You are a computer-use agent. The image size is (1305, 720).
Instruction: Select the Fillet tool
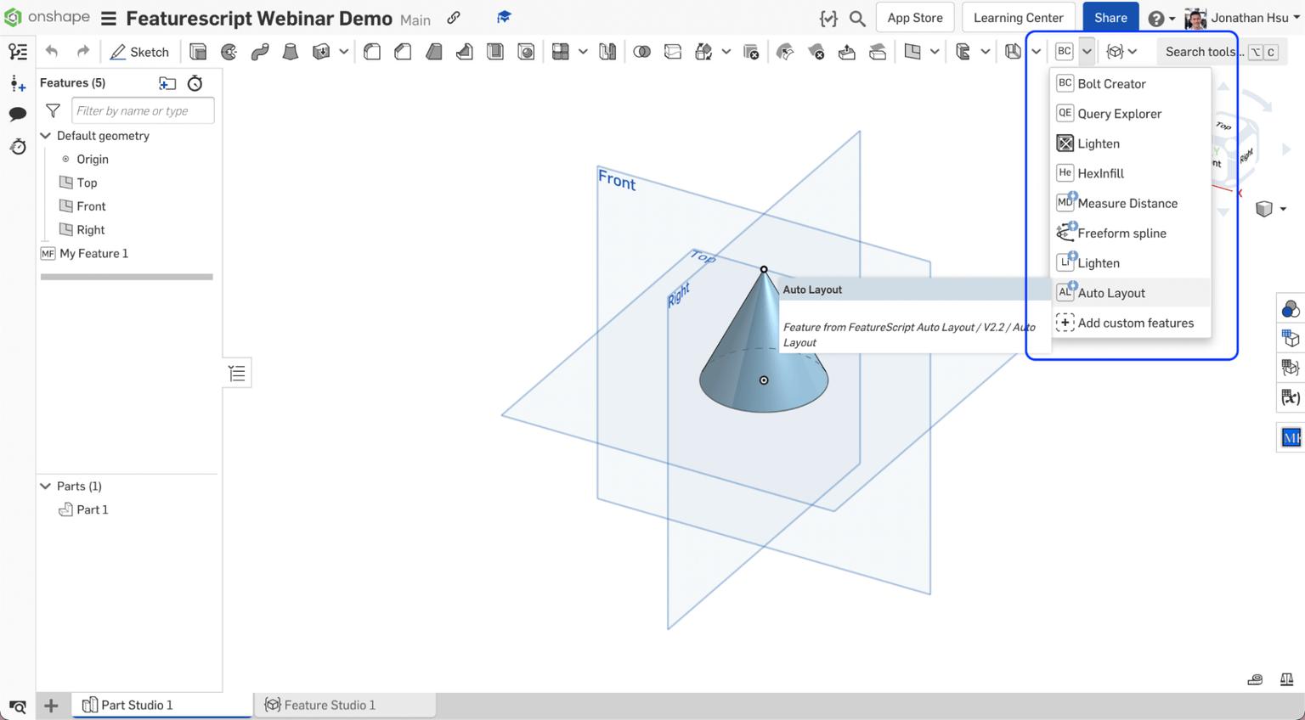pyautogui.click(x=371, y=51)
